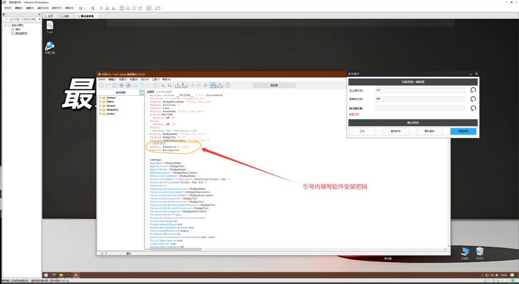The image size is (519, 284).
Task: Click the VMware take snapshot clock icon
Action: pyautogui.click(x=101, y=8)
